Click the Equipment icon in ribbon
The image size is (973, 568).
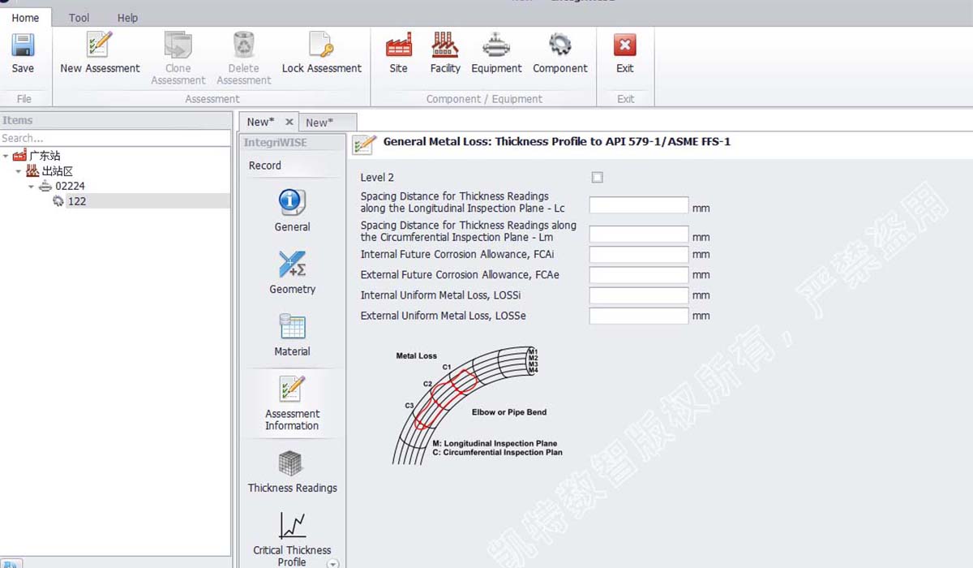pos(496,45)
